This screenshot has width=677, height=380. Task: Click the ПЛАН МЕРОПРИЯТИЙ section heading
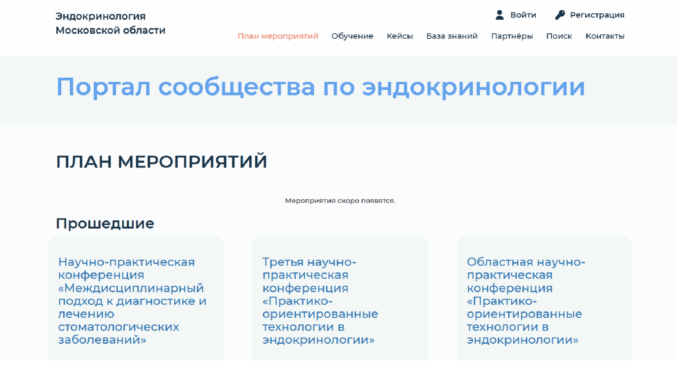[161, 162]
